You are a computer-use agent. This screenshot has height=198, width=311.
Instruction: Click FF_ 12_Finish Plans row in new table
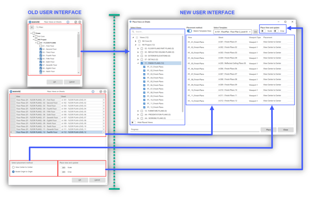(240, 101)
